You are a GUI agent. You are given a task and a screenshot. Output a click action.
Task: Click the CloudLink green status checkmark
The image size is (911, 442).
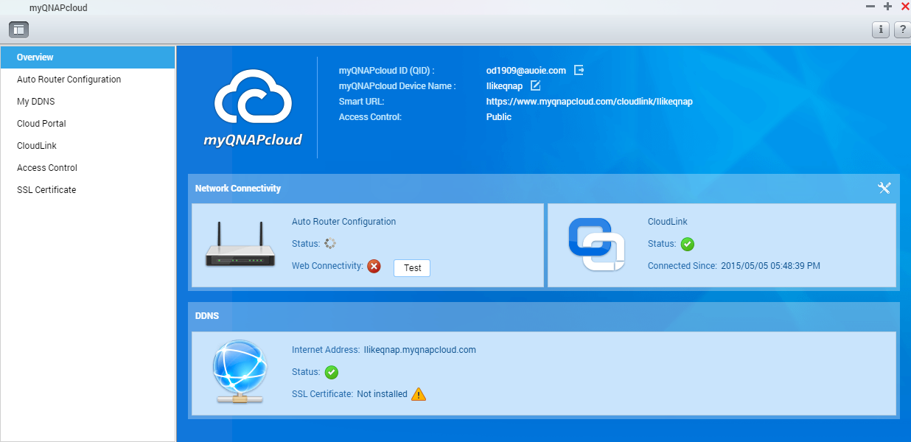point(687,244)
